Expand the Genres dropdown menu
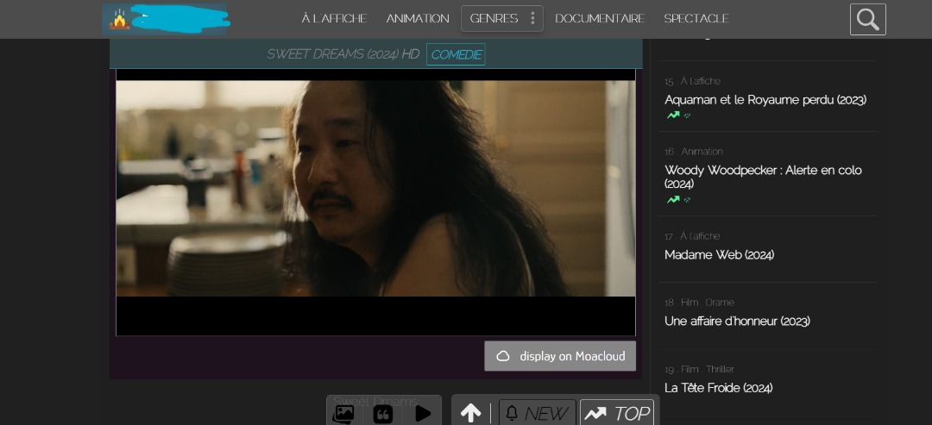Viewport: 932px width, 425px height. point(501,18)
